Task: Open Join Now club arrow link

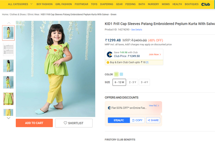Action: [155, 54]
